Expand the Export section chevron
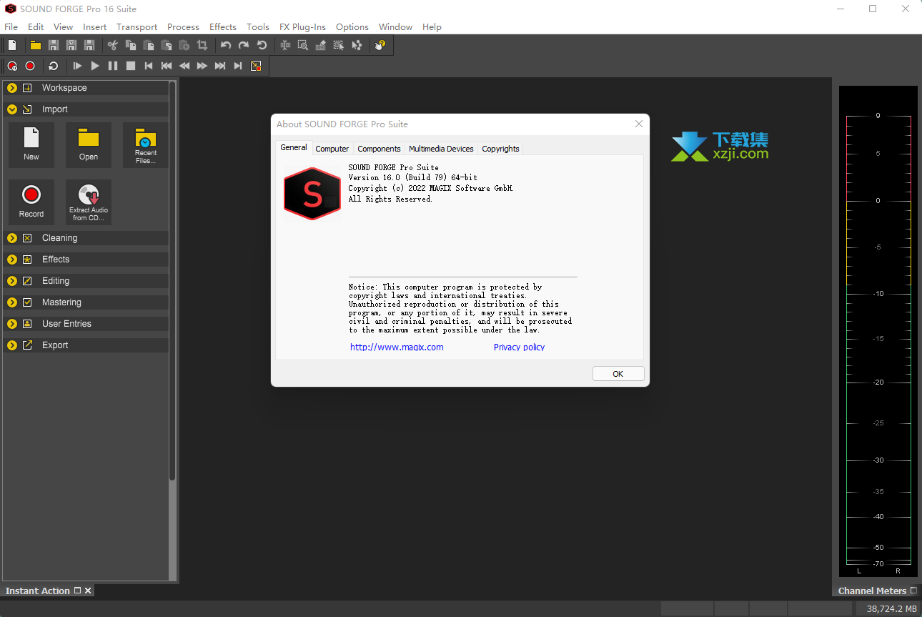 (12, 345)
